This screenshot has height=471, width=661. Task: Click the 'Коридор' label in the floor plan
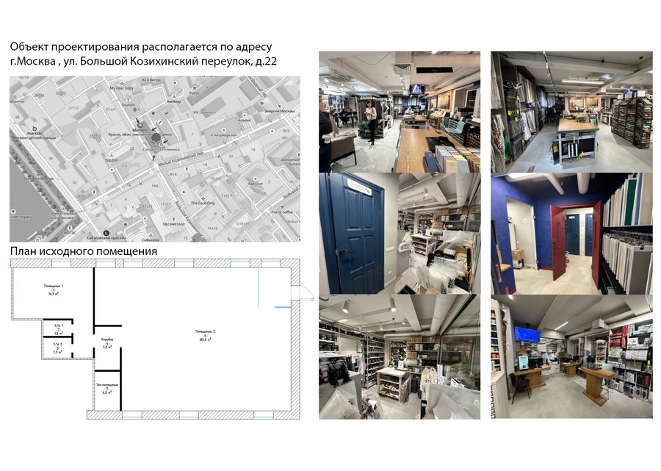pos(107,339)
